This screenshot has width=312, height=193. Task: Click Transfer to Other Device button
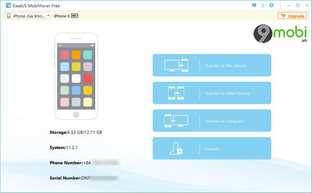[x=212, y=93]
